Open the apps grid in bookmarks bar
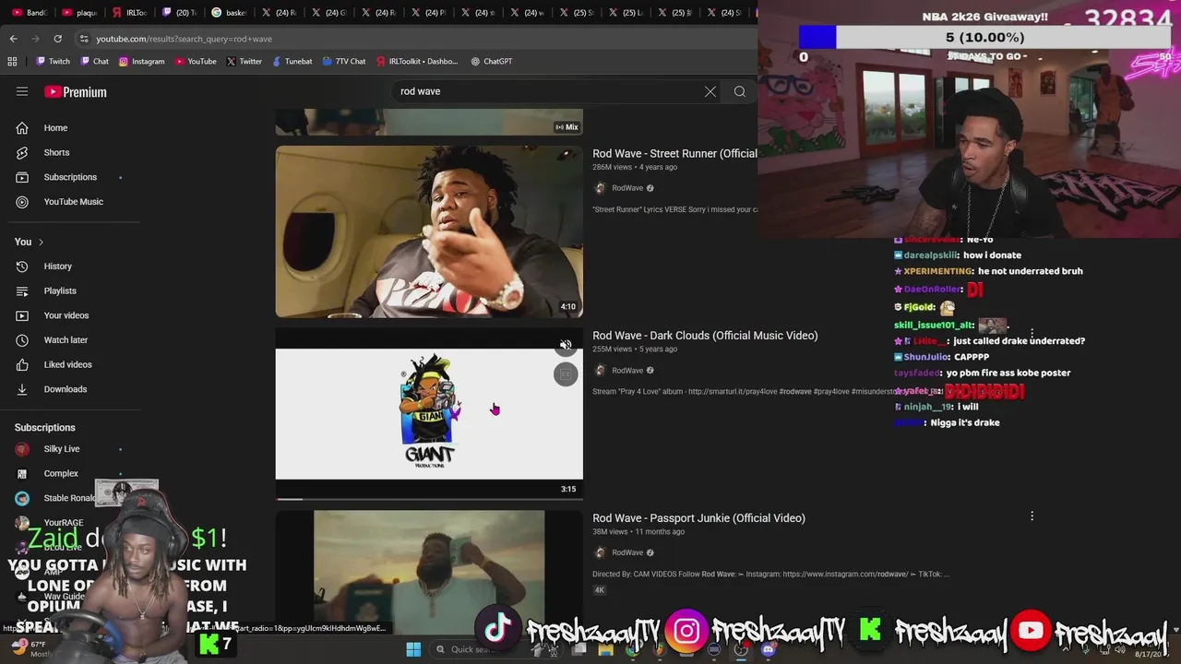This screenshot has height=664, width=1181. [12, 62]
